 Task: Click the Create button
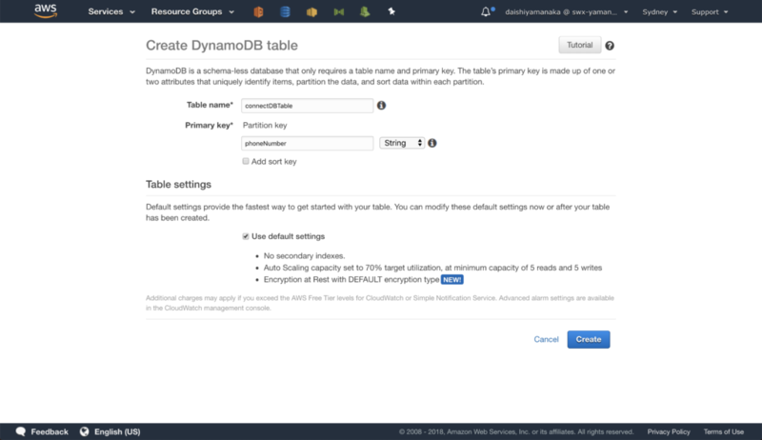[589, 339]
